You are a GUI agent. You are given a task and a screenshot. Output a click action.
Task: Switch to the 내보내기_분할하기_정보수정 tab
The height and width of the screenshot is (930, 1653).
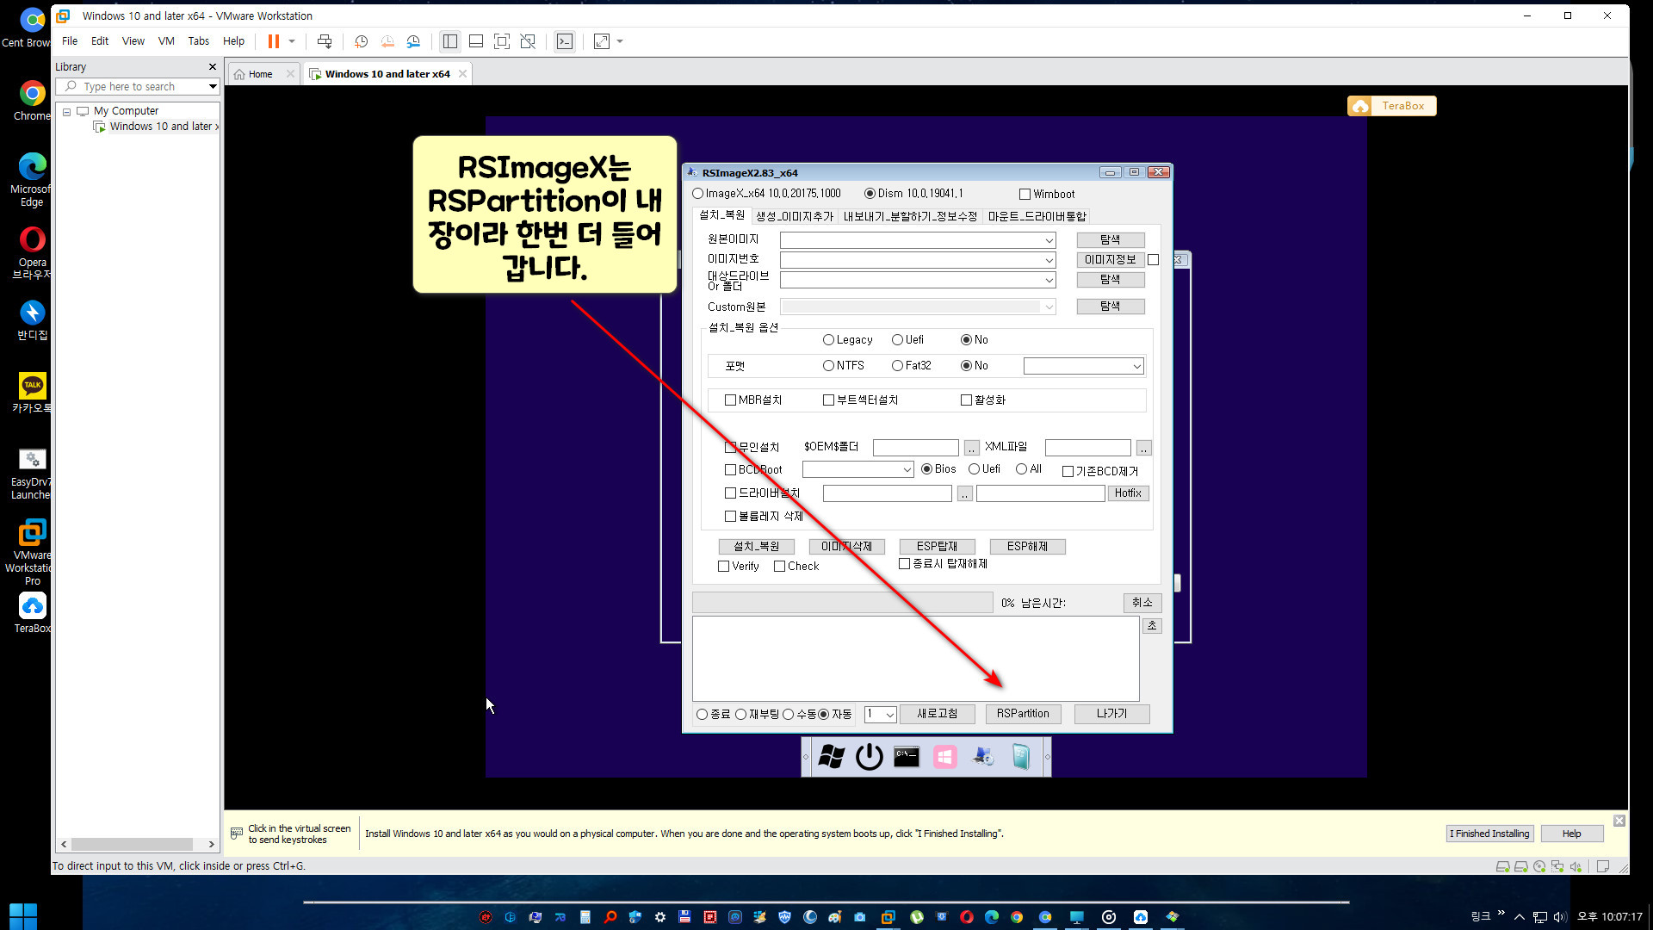coord(910,217)
